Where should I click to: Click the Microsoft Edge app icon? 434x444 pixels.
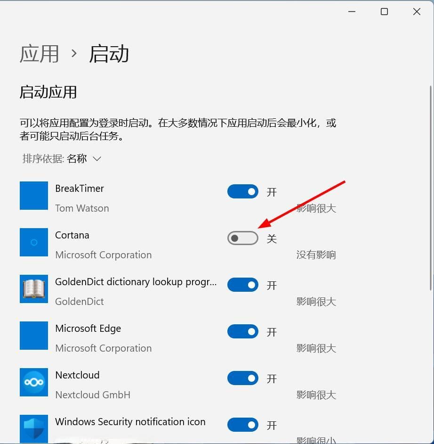pos(34,336)
